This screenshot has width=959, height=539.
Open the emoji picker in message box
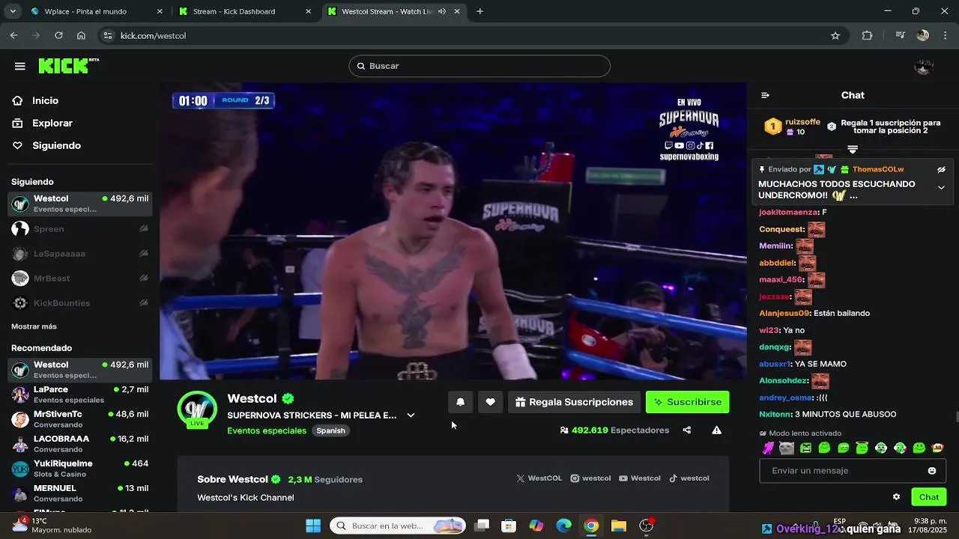click(x=932, y=471)
